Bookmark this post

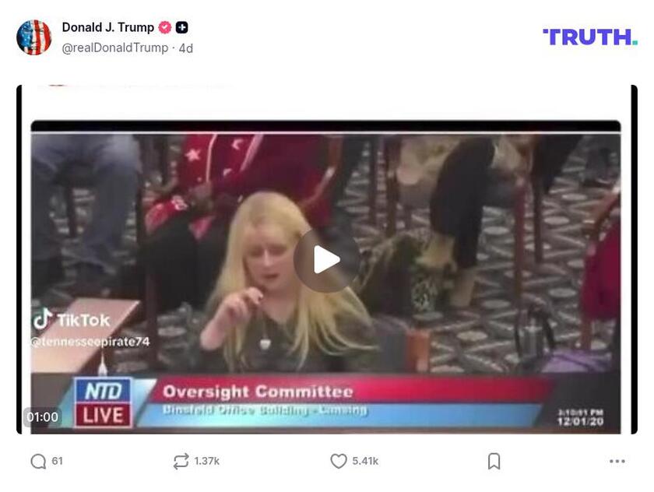(494, 461)
